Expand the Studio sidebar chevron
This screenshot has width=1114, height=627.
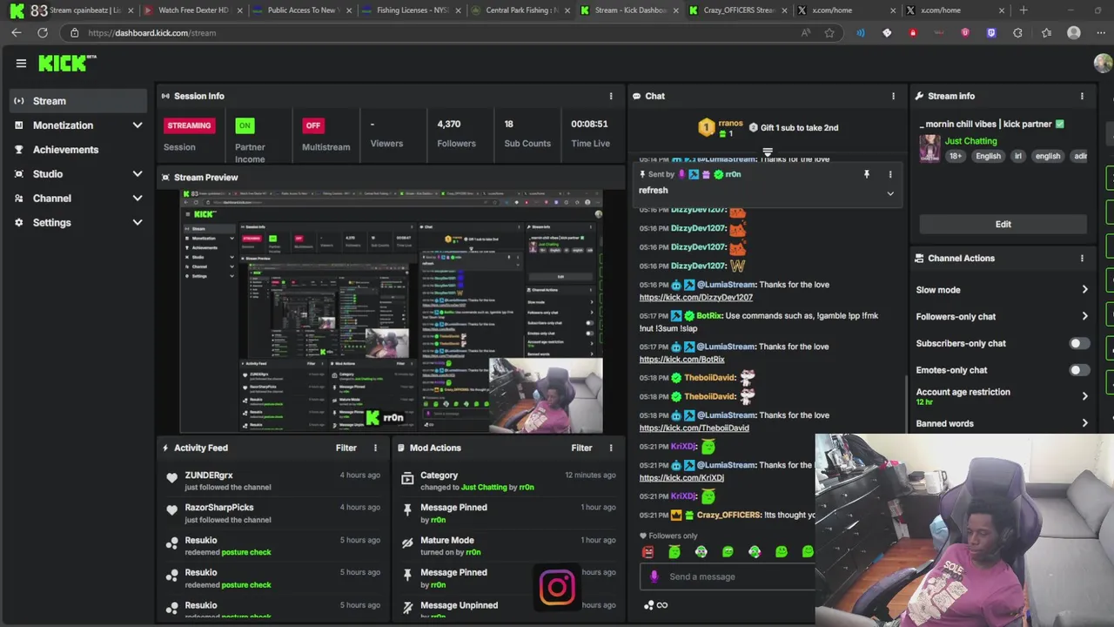[x=138, y=174]
